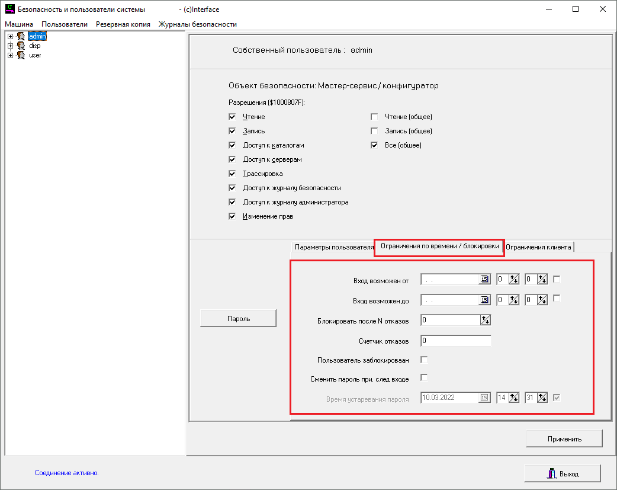Click minute spinner for 'Вход возможен до'
This screenshot has width=617, height=490.
click(542, 300)
